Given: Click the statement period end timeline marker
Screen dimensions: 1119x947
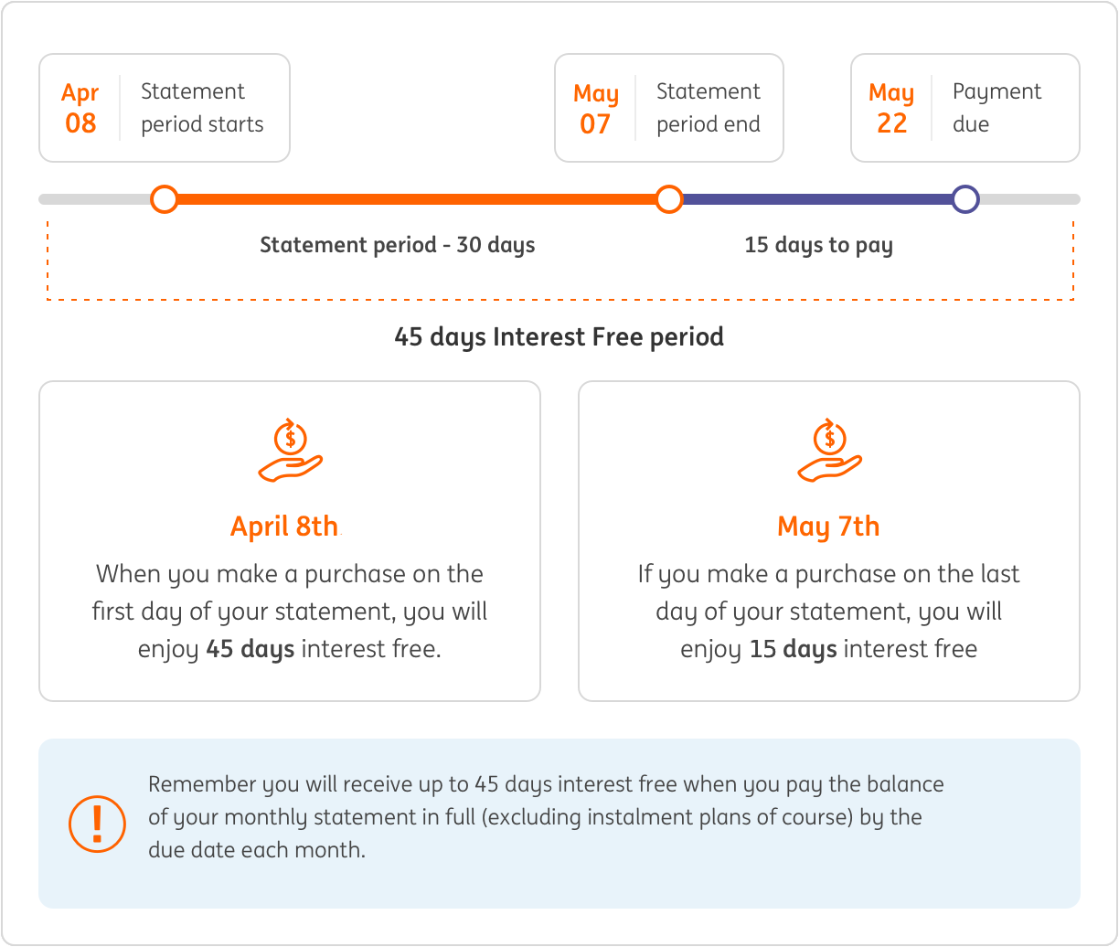Looking at the screenshot, I should click(669, 198).
